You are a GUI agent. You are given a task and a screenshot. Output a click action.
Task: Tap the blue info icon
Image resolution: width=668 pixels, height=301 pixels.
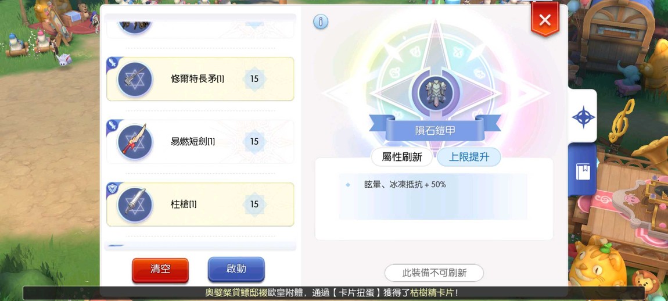coord(321,21)
